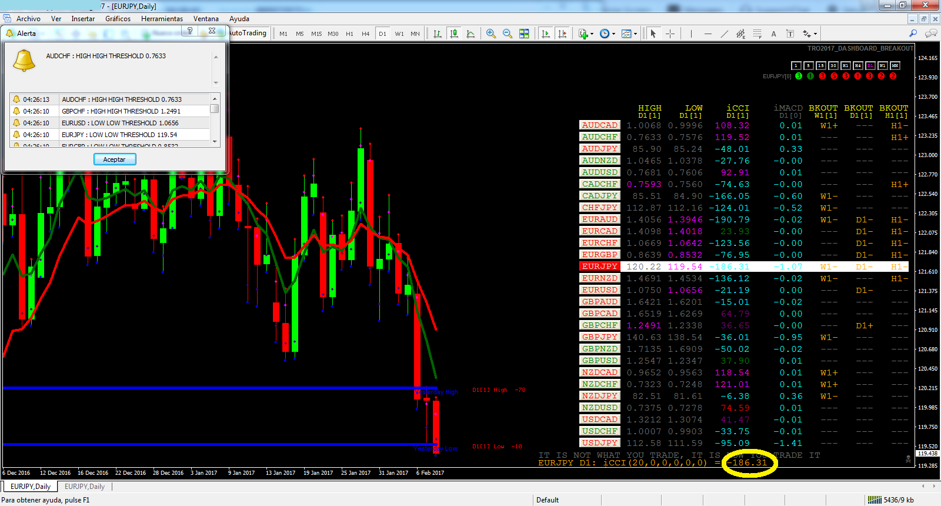Image resolution: width=941 pixels, height=506 pixels.
Task: Tile the chart windows
Action: (524, 34)
